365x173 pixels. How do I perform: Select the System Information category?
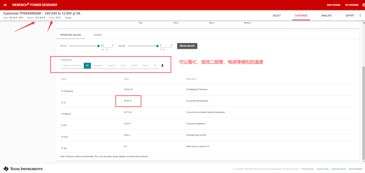[72, 66]
